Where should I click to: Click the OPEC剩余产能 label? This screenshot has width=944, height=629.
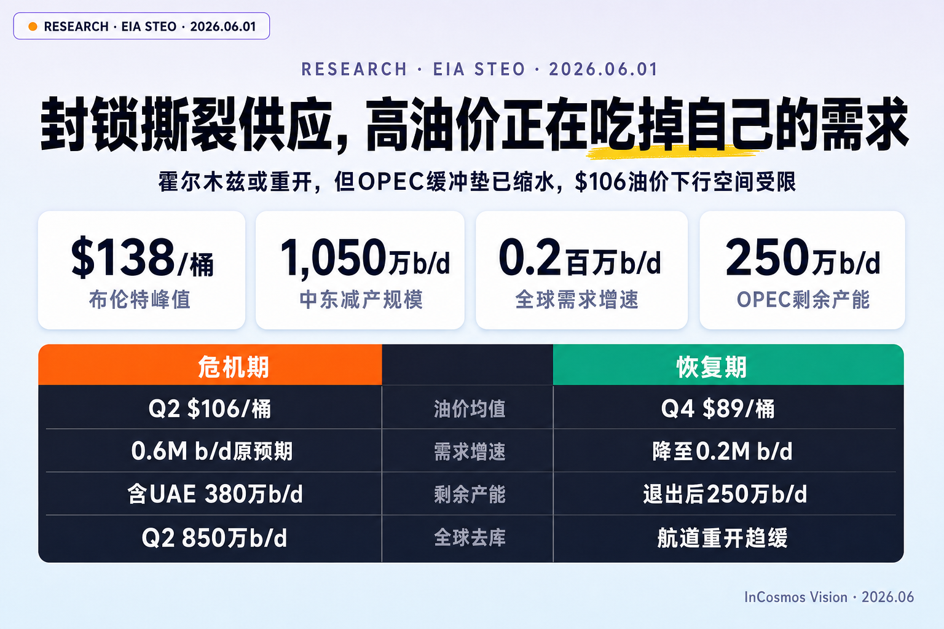[803, 300]
